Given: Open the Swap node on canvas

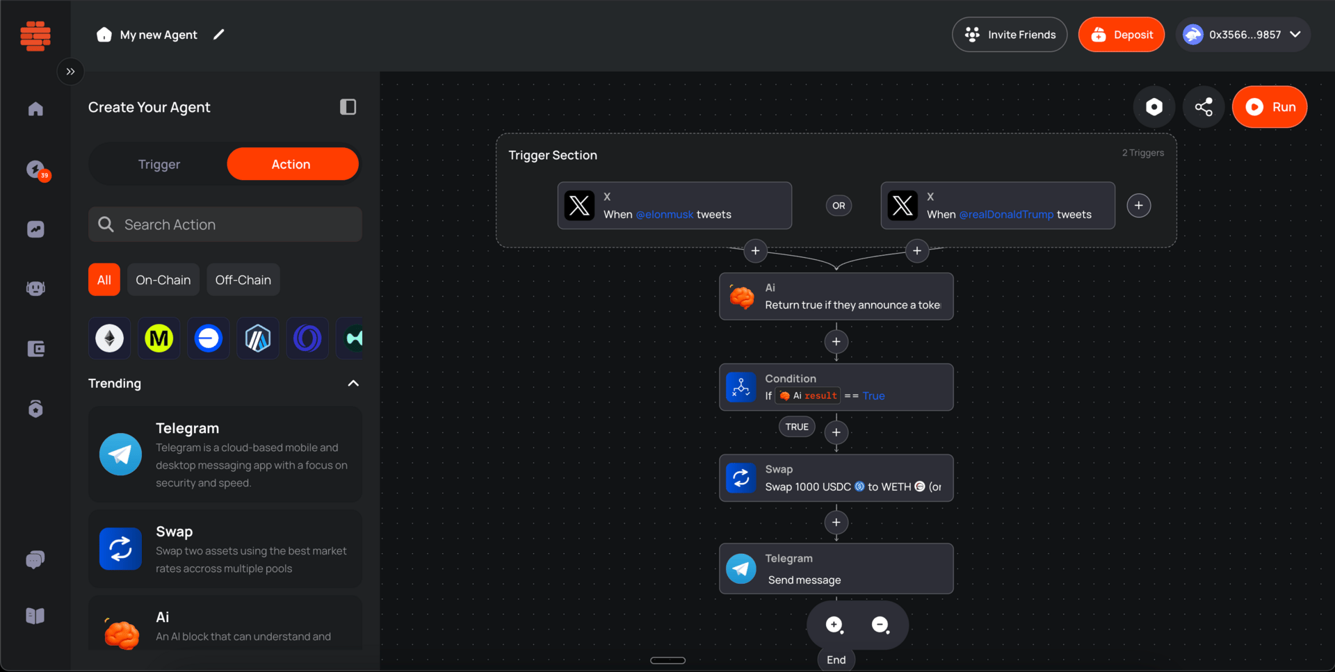Looking at the screenshot, I should click(836, 478).
